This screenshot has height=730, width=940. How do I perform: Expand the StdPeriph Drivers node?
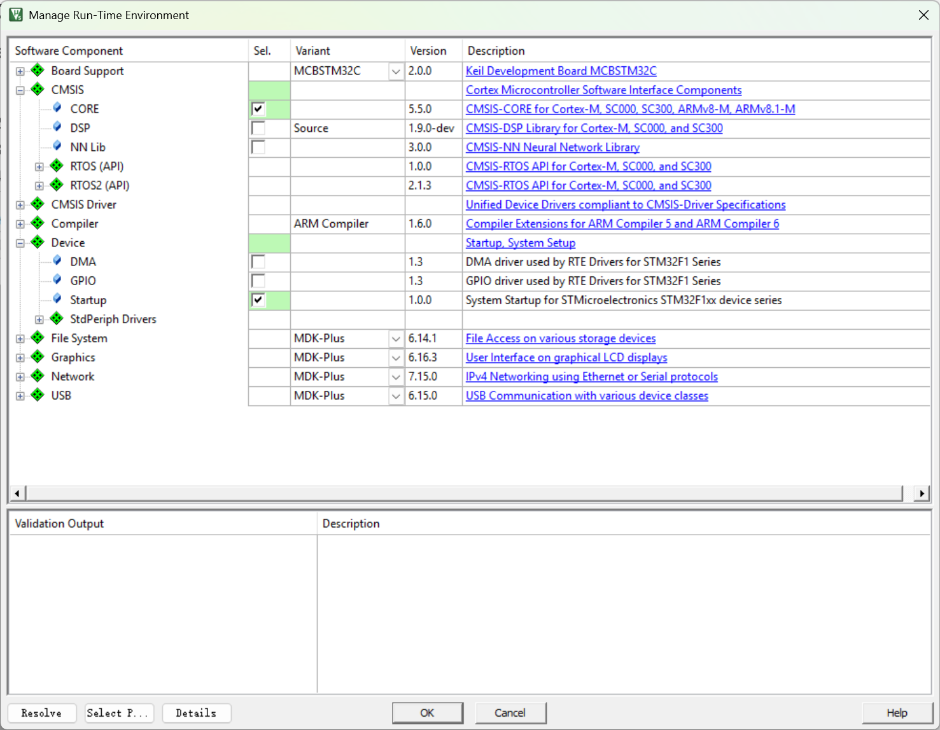(39, 319)
